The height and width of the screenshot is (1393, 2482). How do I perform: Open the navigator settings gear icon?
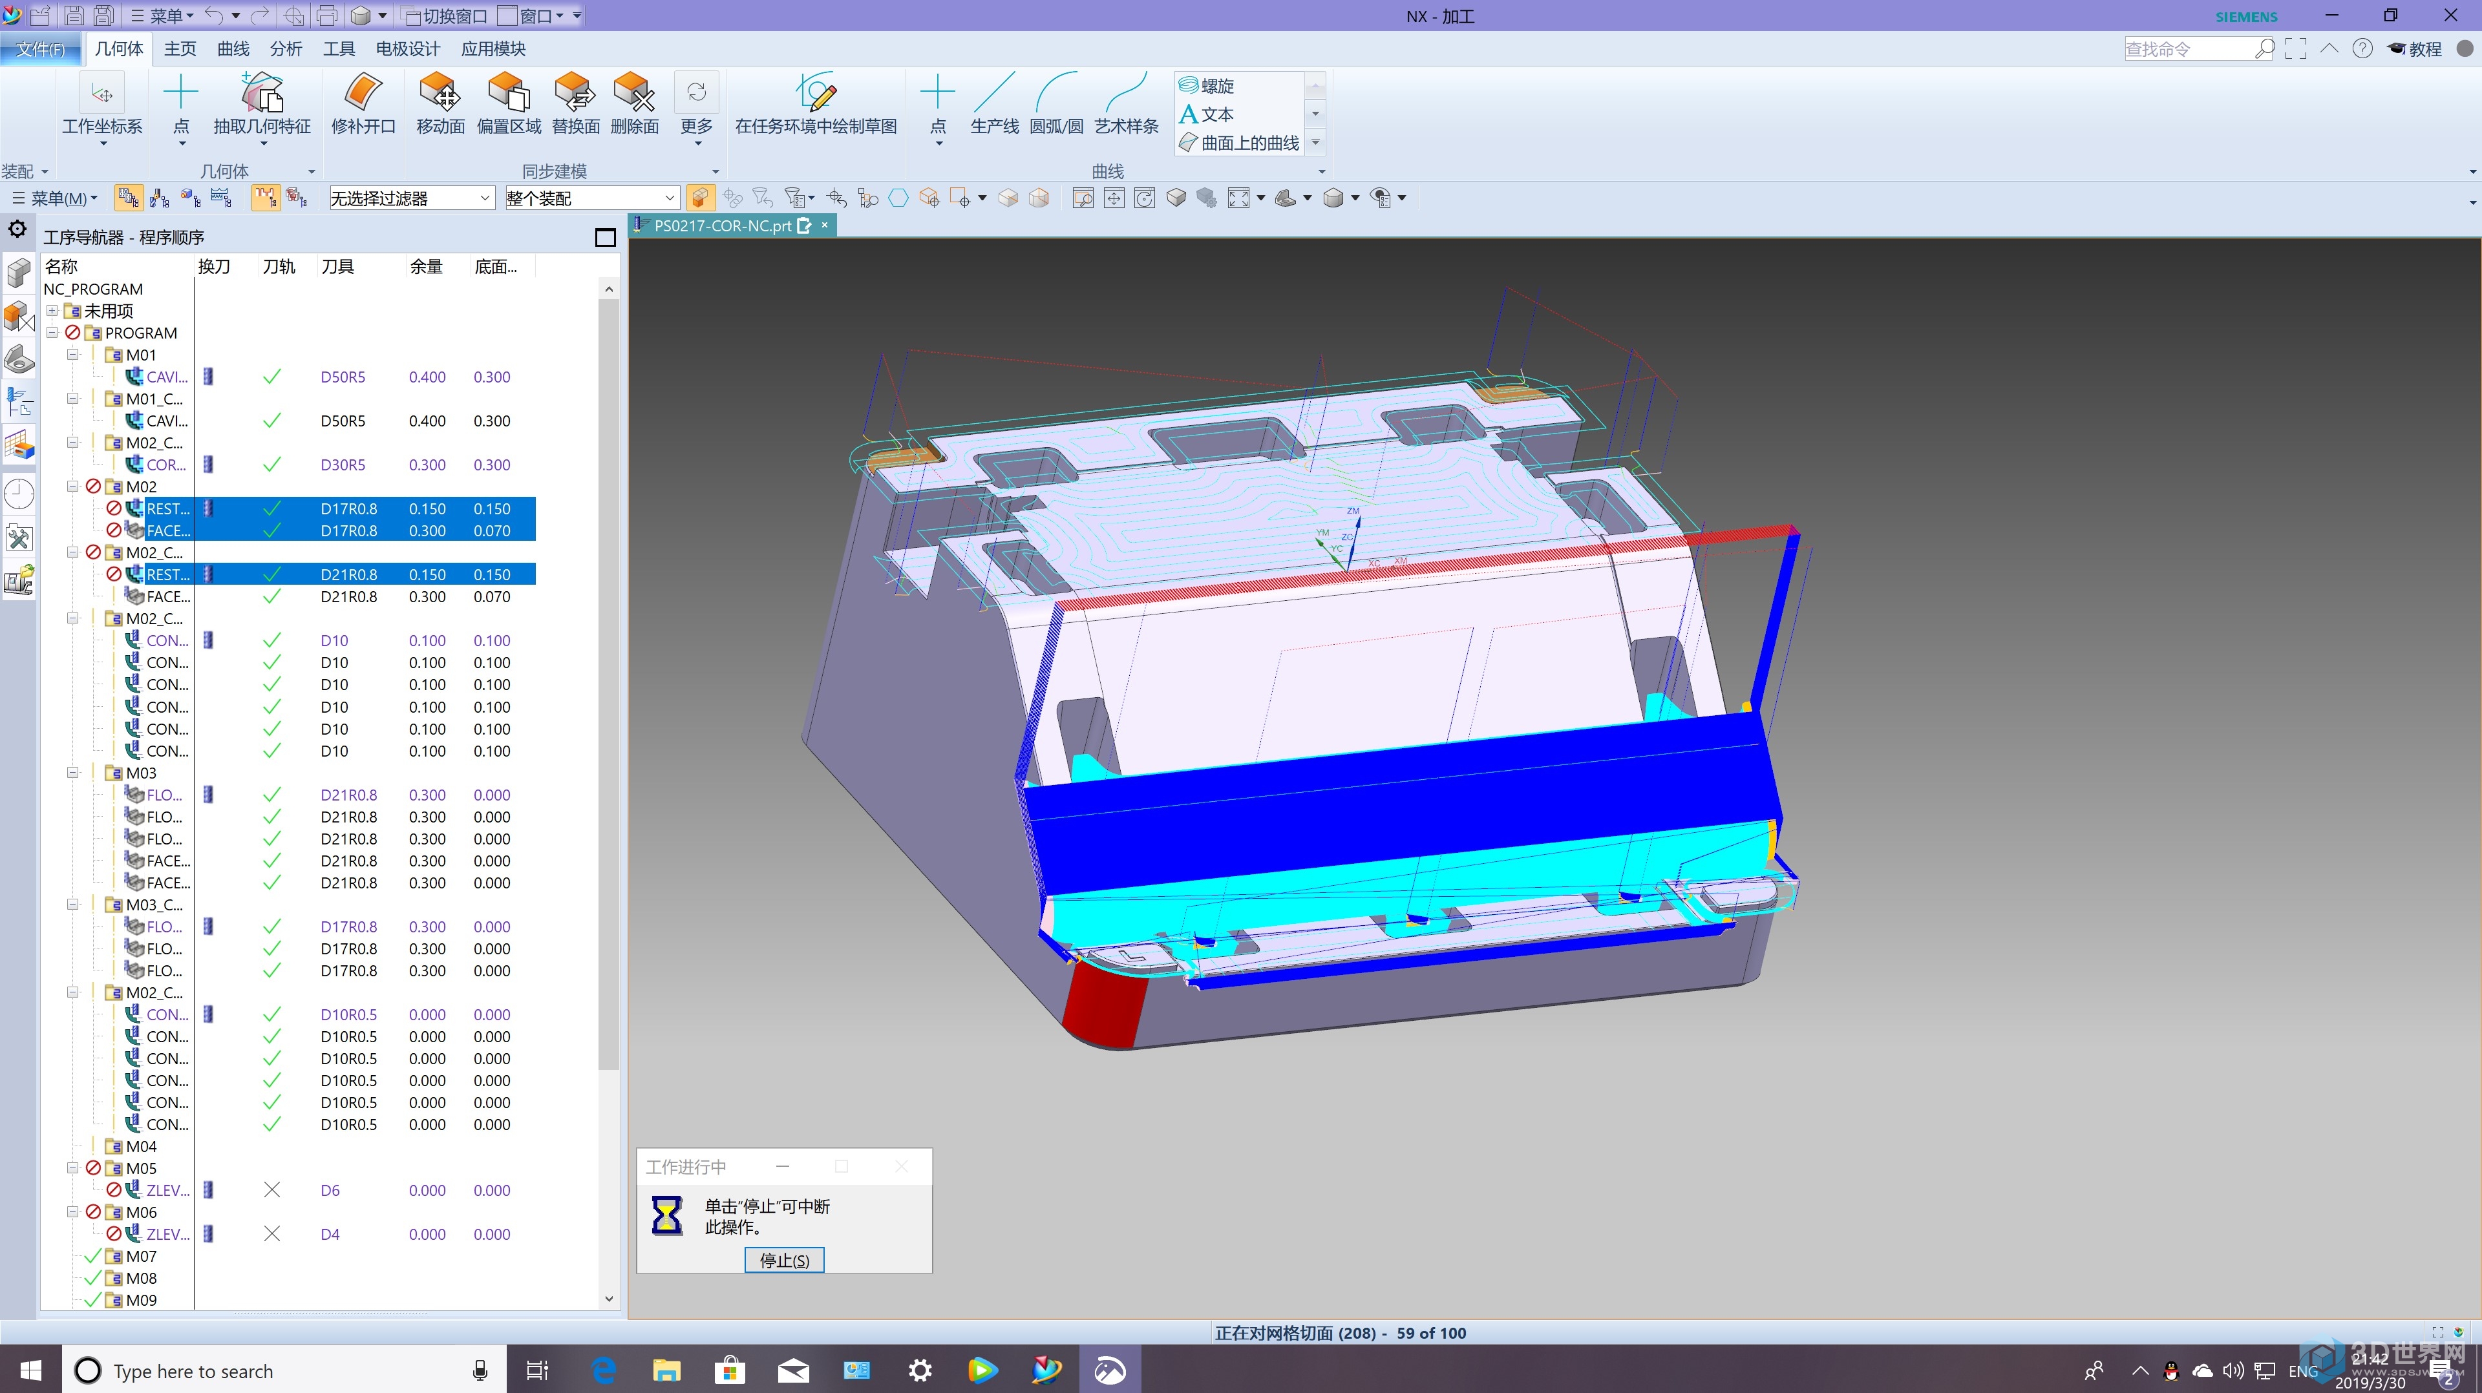[x=17, y=229]
